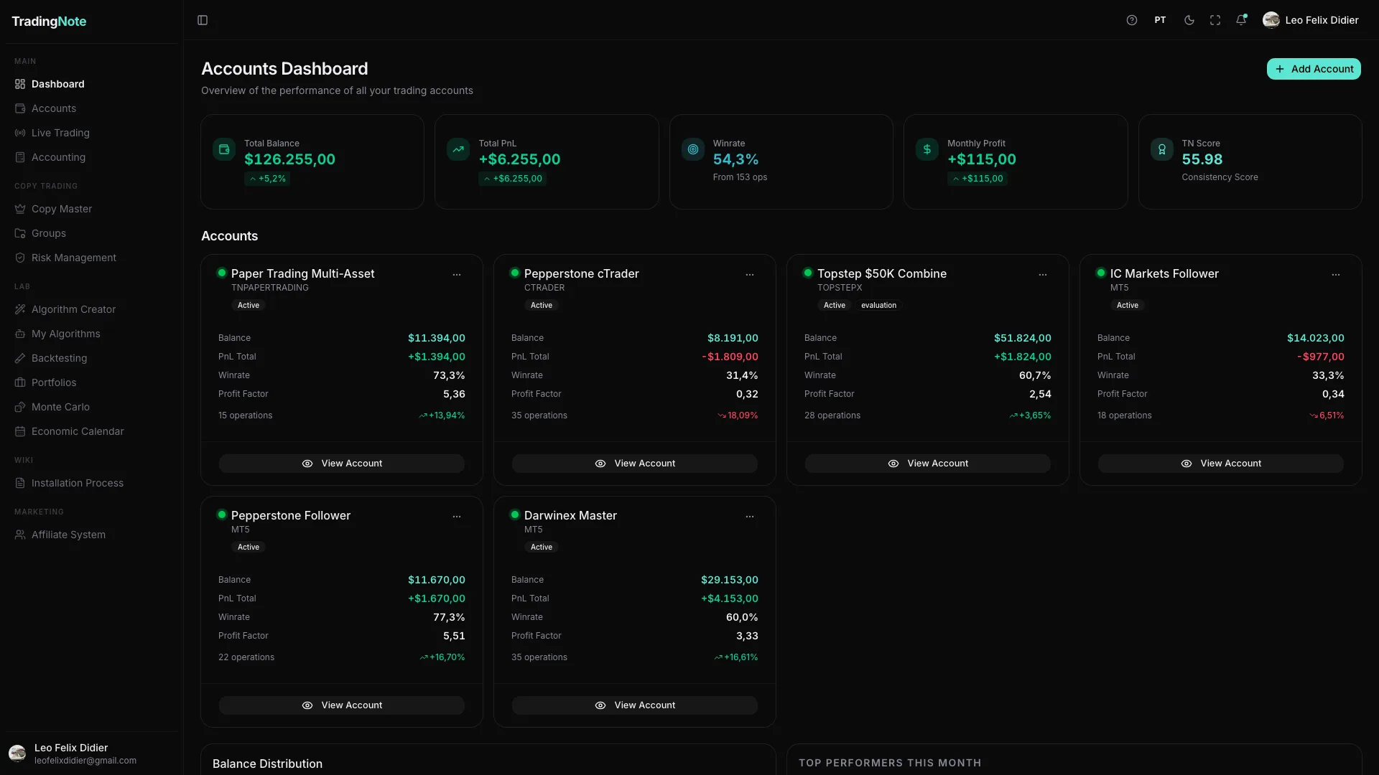Image resolution: width=1379 pixels, height=775 pixels.
Task: View Account for IC Markets Follower
Action: 1221,464
